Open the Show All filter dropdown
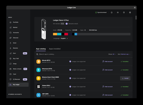Screen dimensions: 143x105 click(x=112, y=54)
